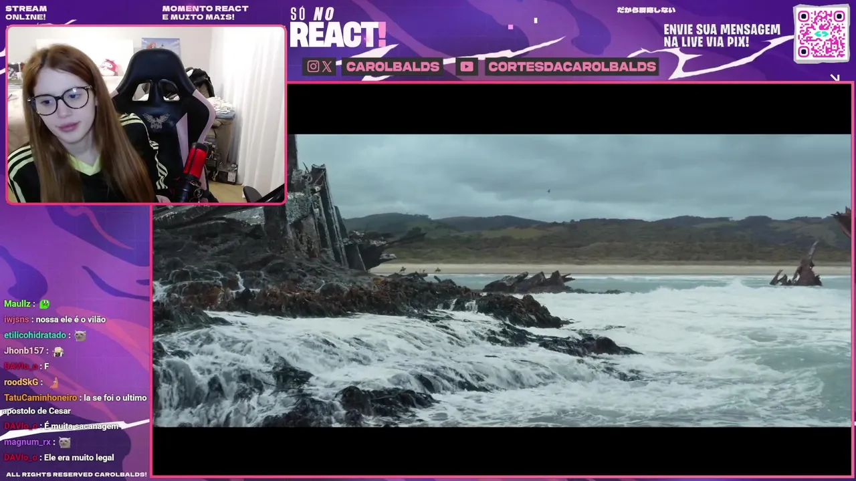This screenshot has height=481, width=856.
Task: Click the Patrick emote from roodSkG
Action: (x=55, y=382)
